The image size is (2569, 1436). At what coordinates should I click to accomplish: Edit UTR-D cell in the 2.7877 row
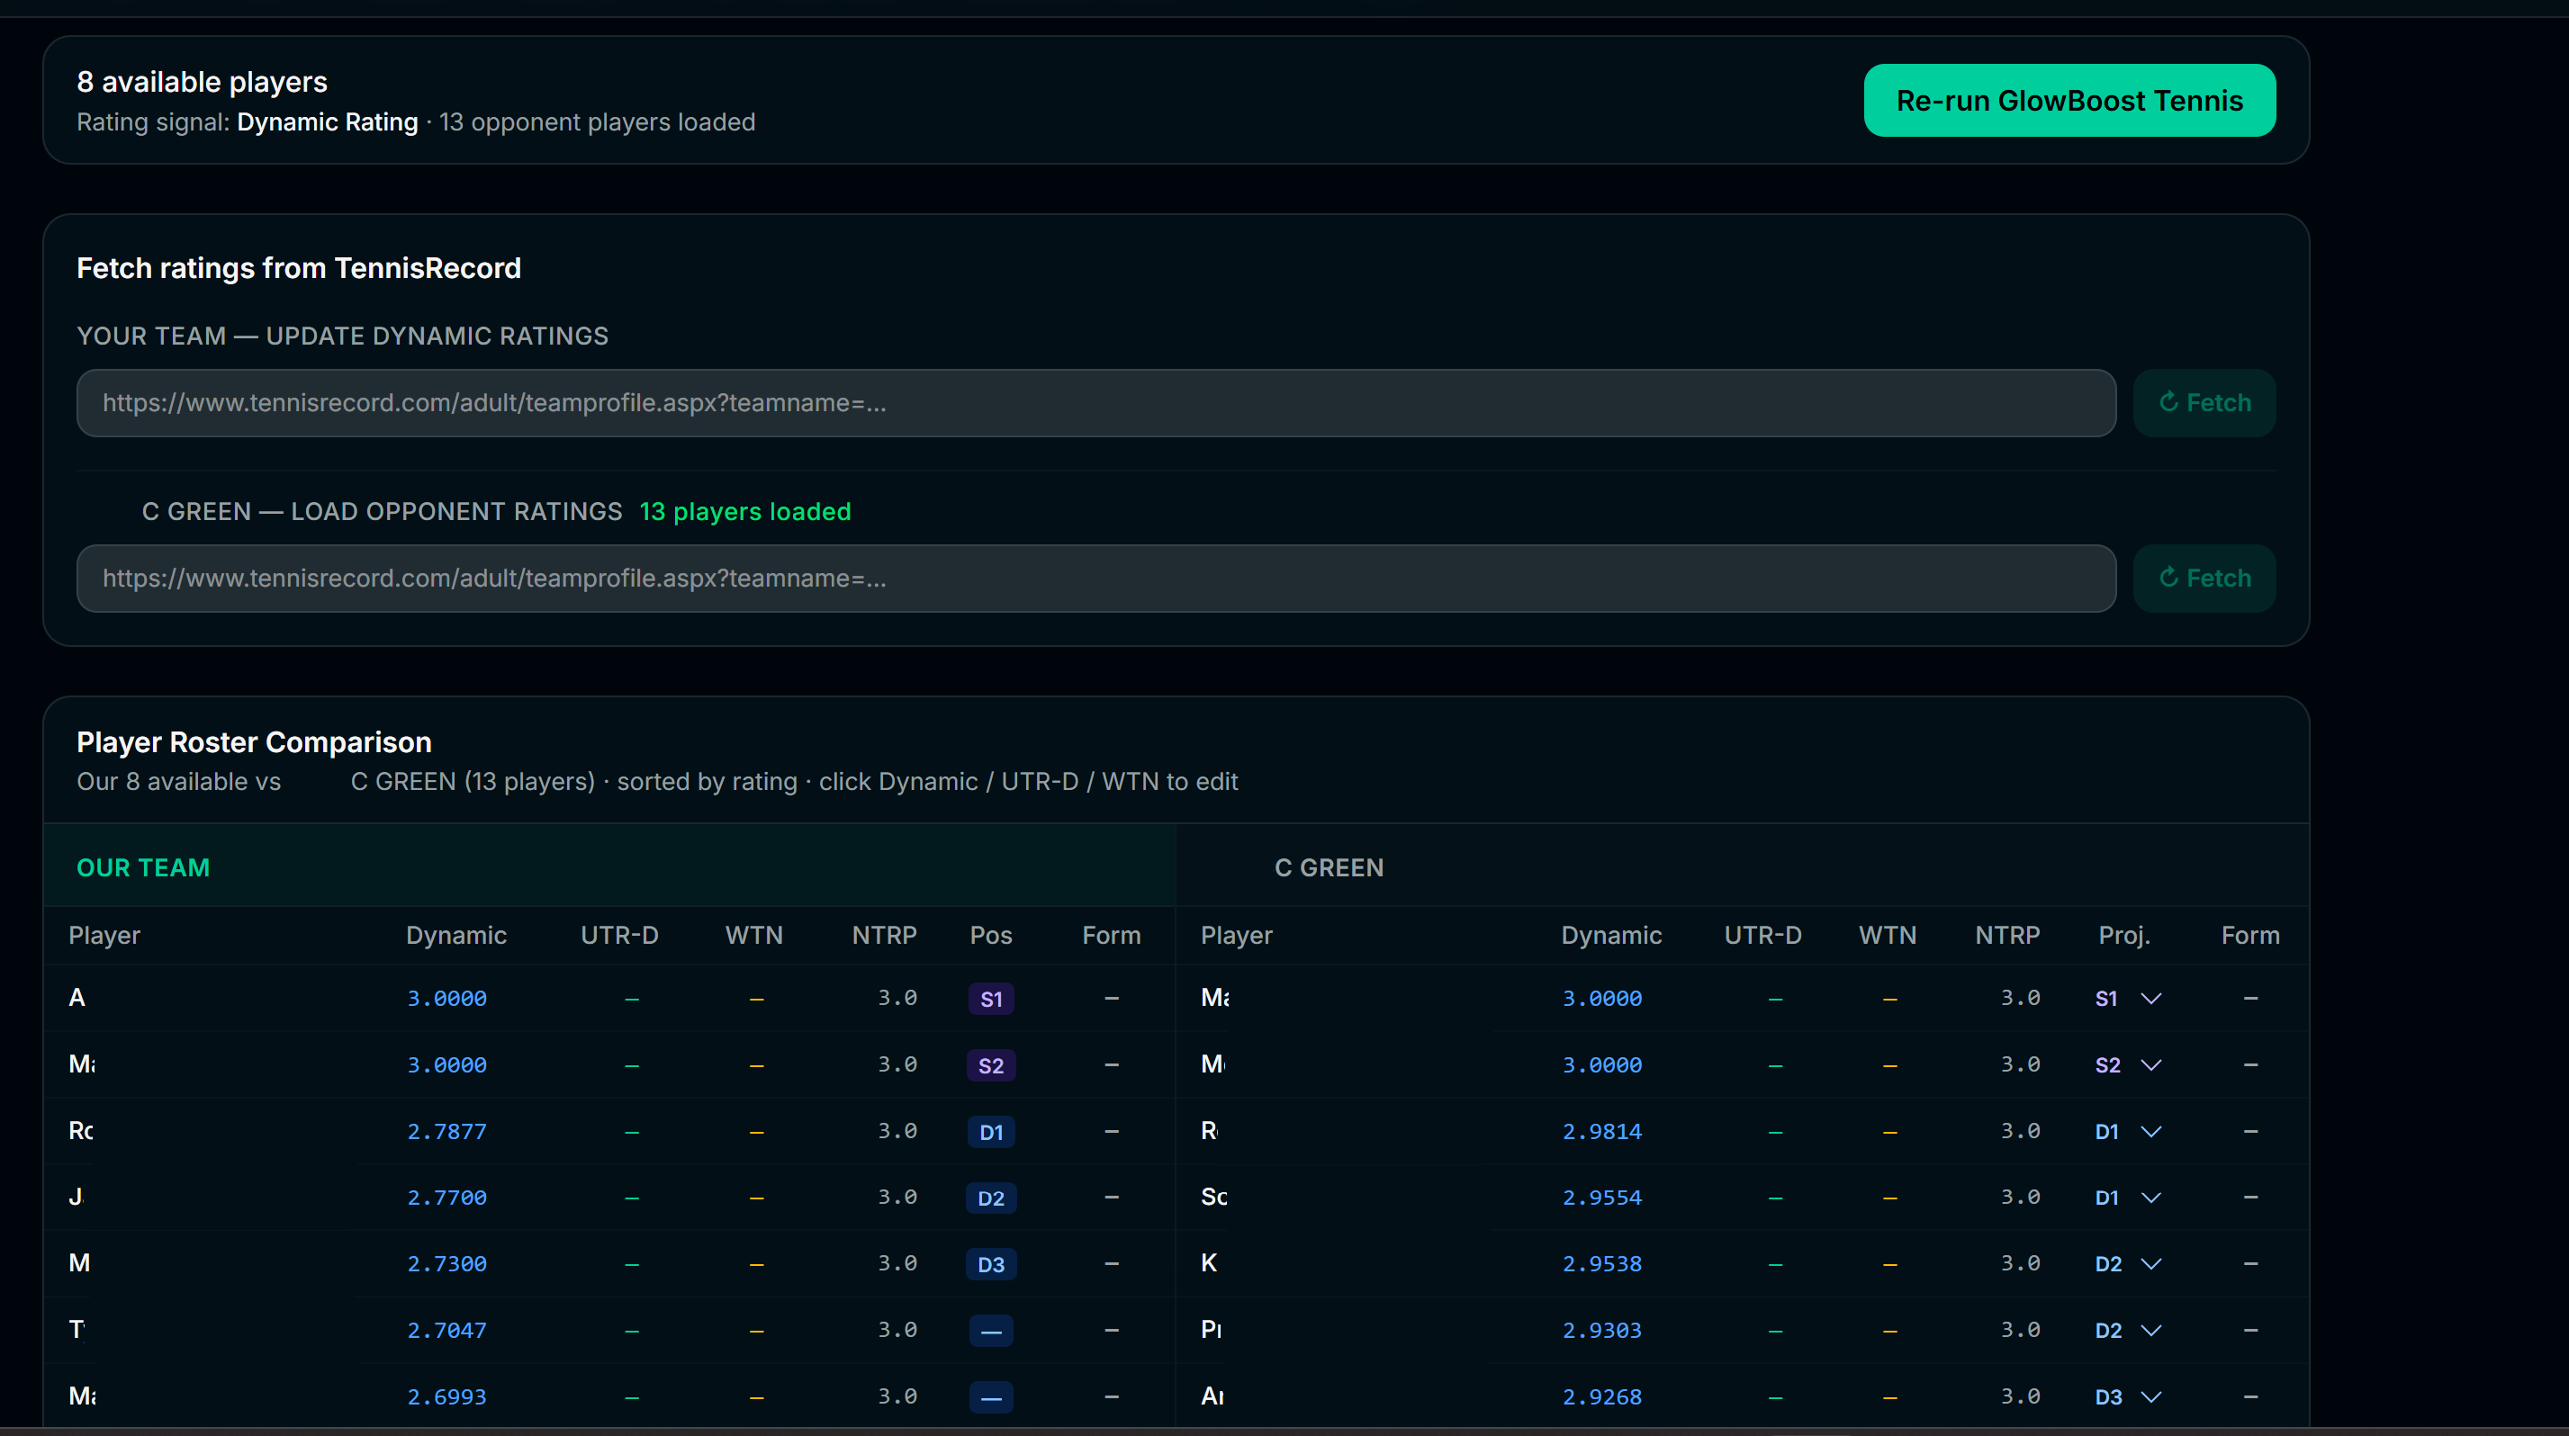coord(631,1131)
